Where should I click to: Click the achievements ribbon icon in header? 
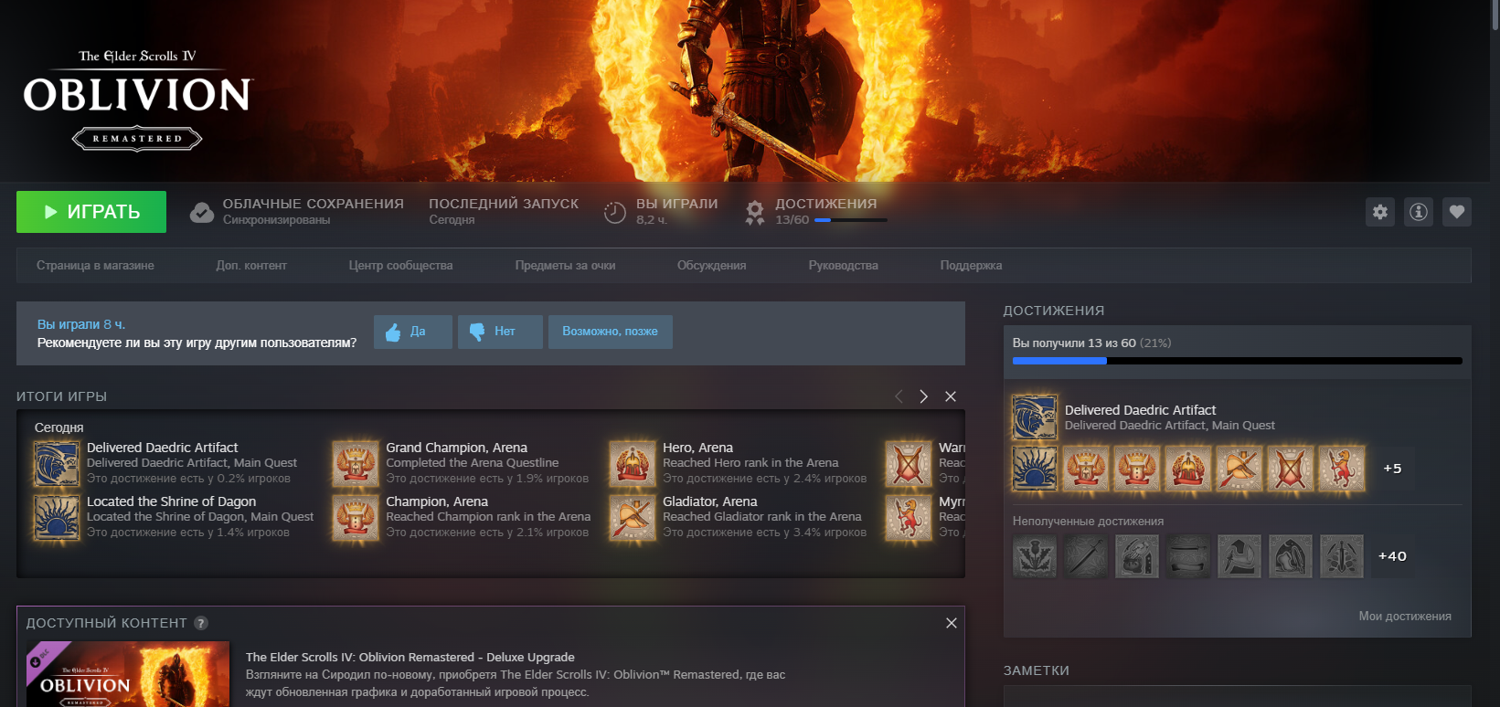(x=754, y=213)
